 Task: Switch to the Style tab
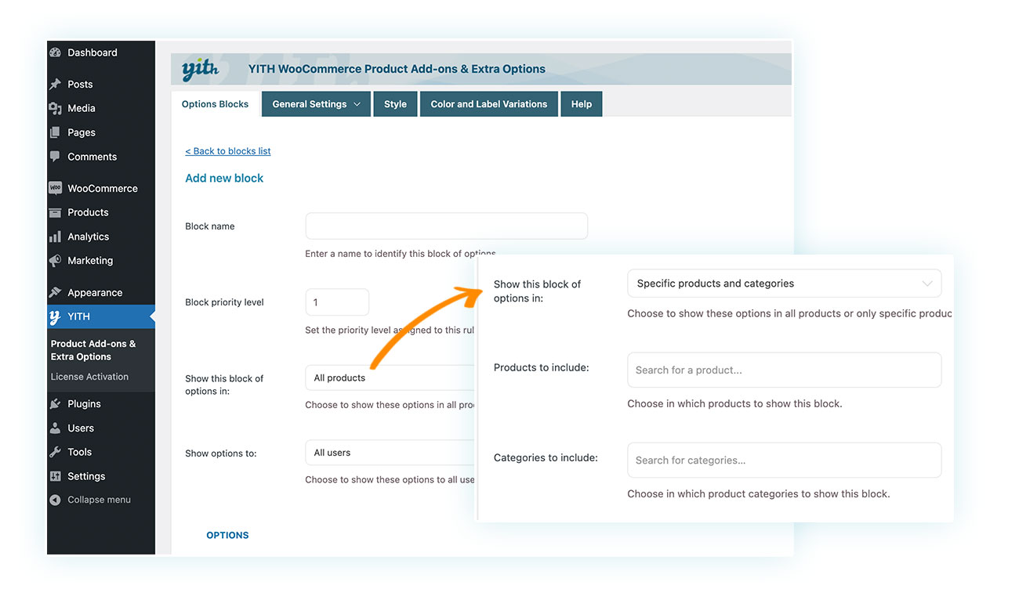(x=395, y=104)
